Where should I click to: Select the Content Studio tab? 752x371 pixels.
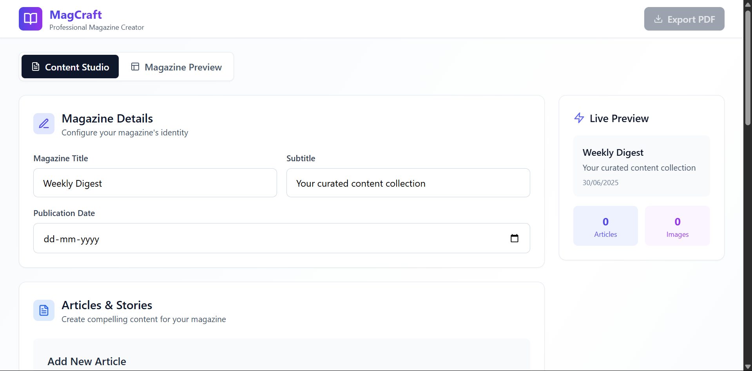tap(70, 67)
